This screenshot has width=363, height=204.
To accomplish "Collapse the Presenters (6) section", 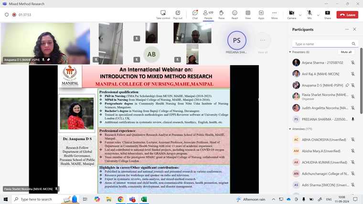I will 290,52.
